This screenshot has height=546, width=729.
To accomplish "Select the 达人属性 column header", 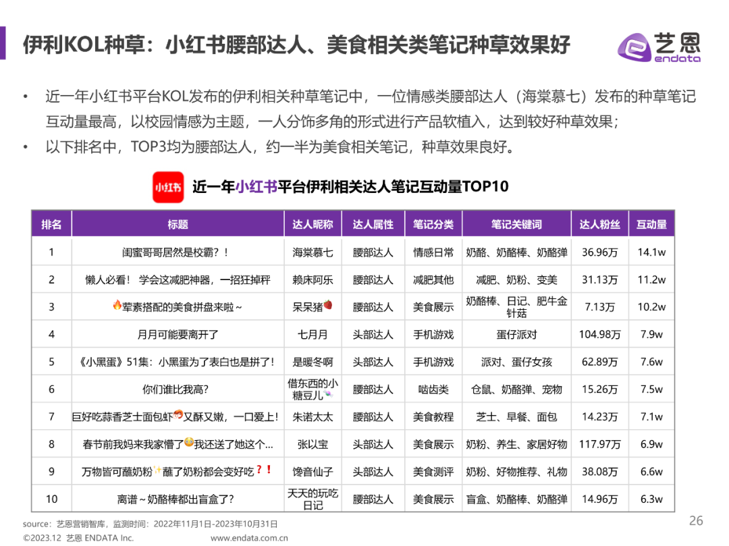I will [373, 225].
